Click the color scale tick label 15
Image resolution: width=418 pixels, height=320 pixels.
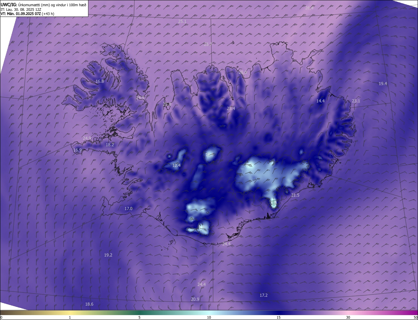(x=279, y=317)
